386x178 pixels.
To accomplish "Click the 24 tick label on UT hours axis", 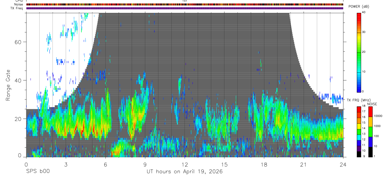I will (343, 164).
